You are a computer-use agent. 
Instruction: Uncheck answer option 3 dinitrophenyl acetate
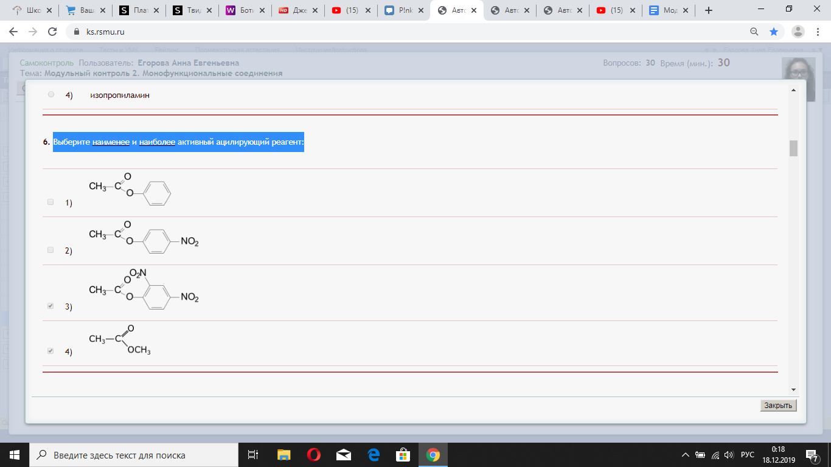tap(50, 306)
